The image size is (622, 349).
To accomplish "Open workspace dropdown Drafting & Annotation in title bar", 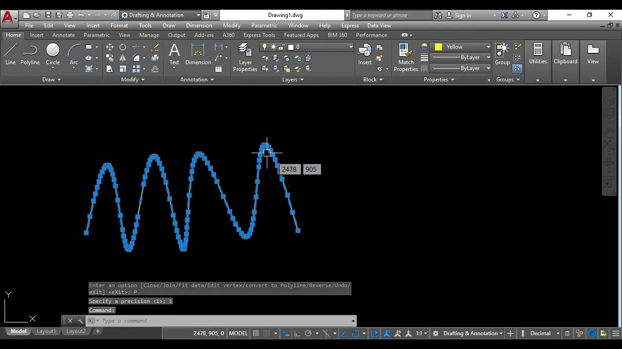I will pos(160,15).
